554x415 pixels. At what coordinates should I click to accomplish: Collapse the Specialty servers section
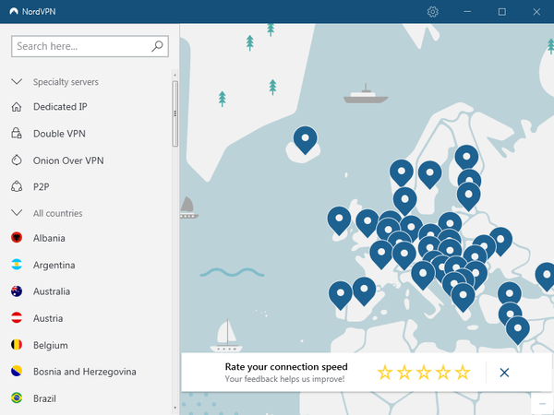click(x=17, y=82)
